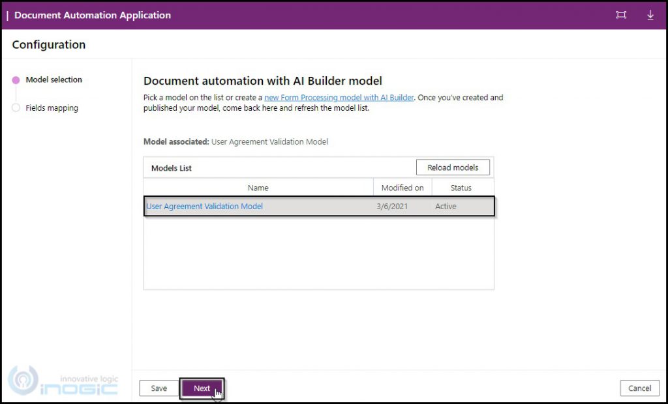The image size is (668, 404).
Task: Proceed by clicking Next
Action: [202, 388]
